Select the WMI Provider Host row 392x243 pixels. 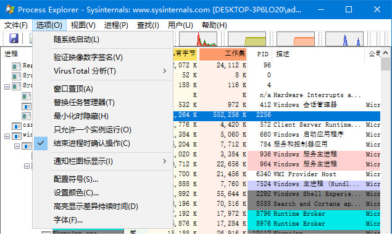coord(277,174)
